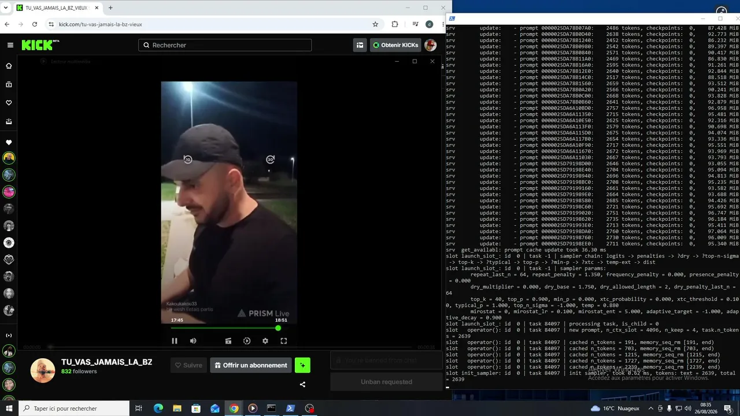
Task: Open the Home icon in Kick sidebar
Action: pos(9,66)
